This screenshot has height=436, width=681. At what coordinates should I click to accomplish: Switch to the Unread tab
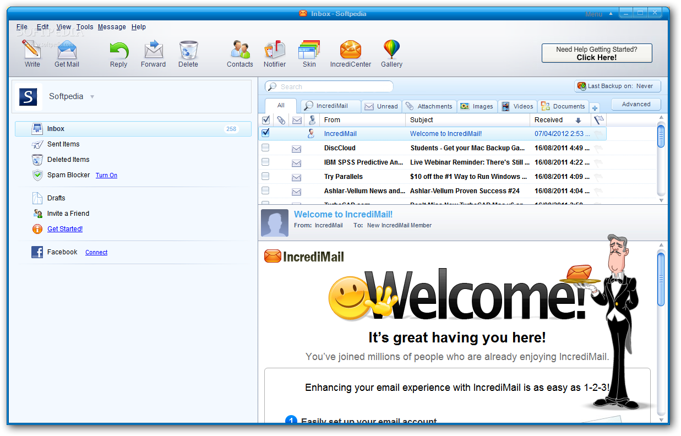point(382,106)
